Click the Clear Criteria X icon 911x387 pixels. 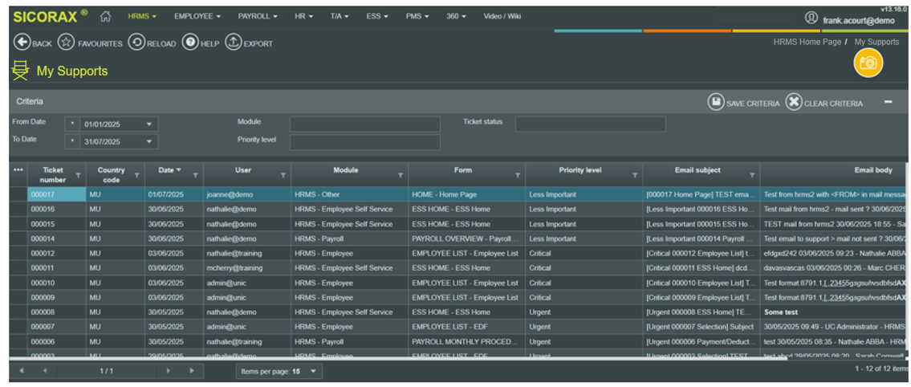click(x=794, y=102)
